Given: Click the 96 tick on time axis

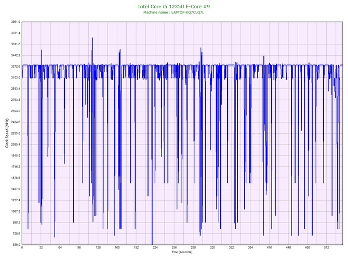Looking at the screenshot, I should (79, 247).
